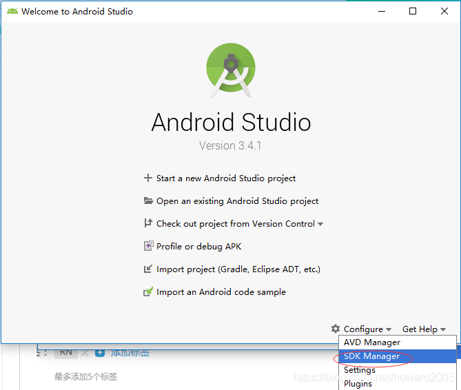Click the 最多添加5个标签 hint text

tap(85, 376)
